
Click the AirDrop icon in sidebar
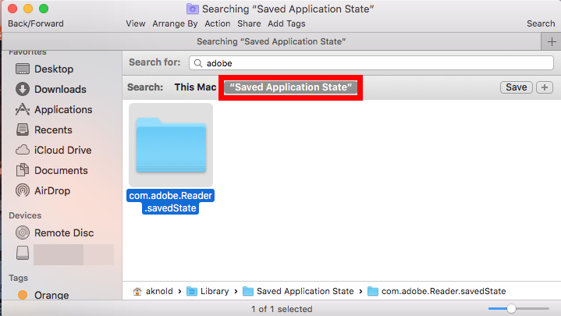pos(23,190)
